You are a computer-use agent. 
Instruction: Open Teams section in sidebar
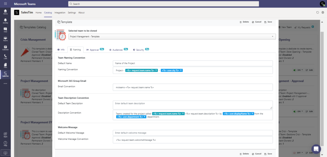click(x=5, y=39)
